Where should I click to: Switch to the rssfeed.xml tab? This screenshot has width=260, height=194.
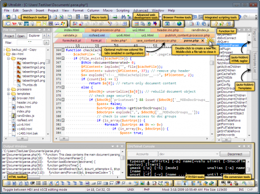coord(96,35)
